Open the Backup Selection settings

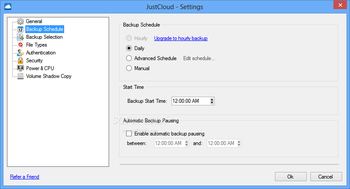(45, 37)
